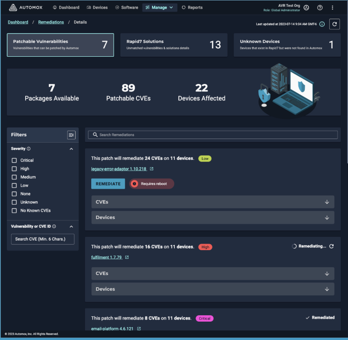
Task: Open external link icon for fulfilment 1.7.79
Action: [x=127, y=257]
